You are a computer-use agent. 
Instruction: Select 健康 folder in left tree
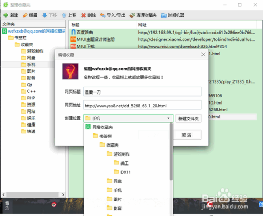pyautogui.click(x=28, y=125)
